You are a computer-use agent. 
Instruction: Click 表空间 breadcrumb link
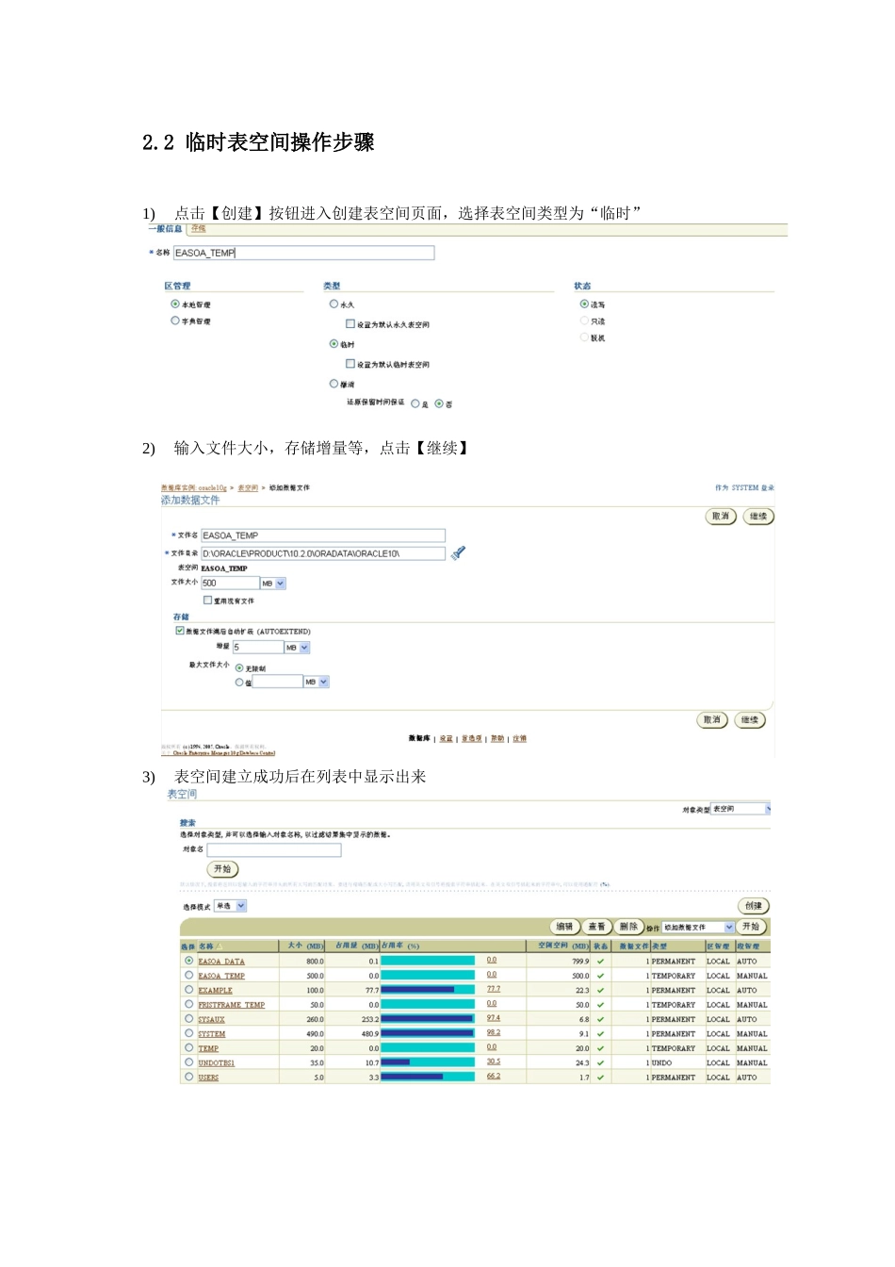(248, 488)
